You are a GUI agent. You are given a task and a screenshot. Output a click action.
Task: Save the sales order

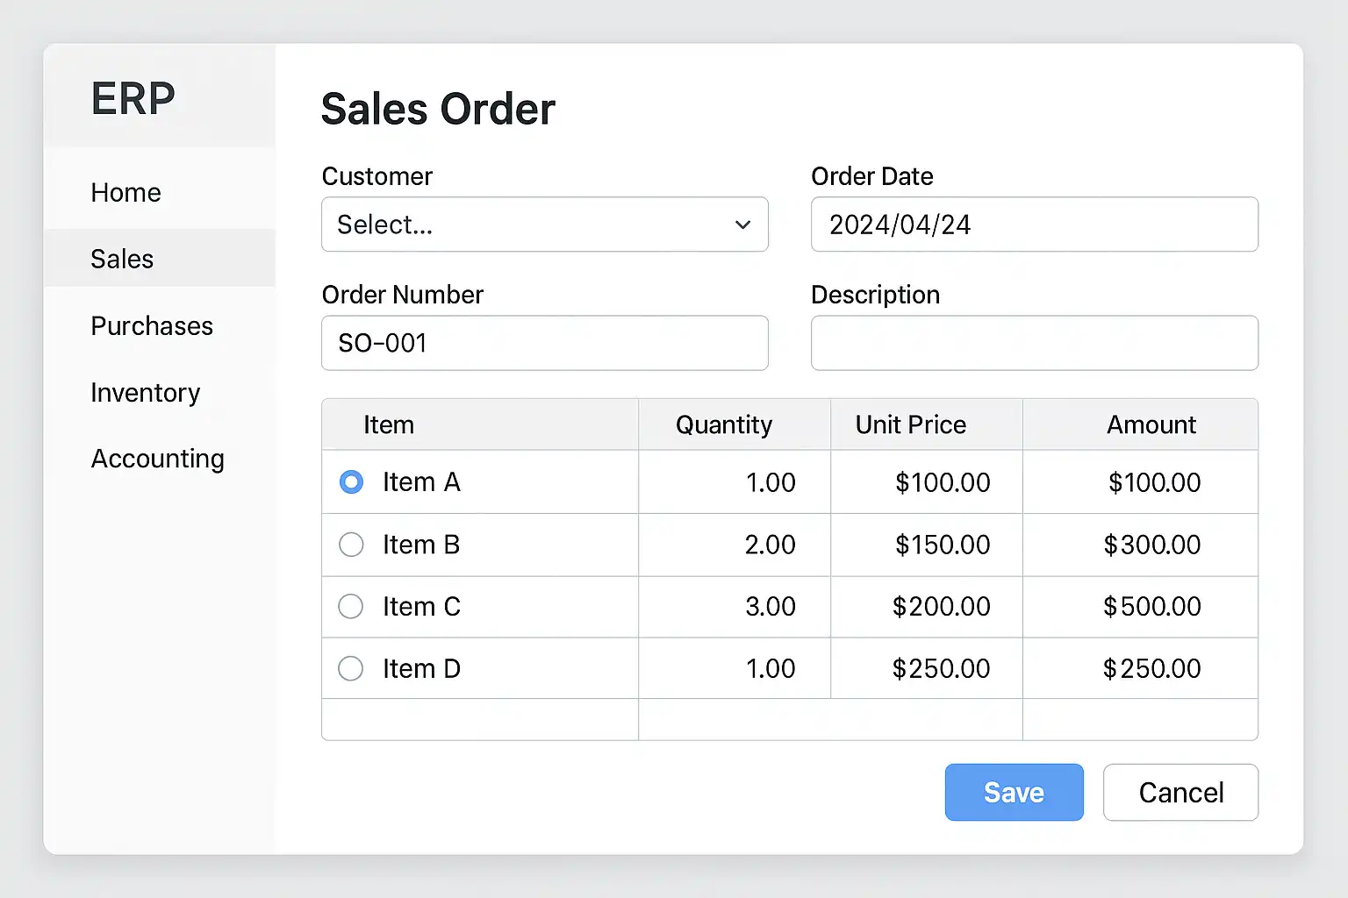pos(1014,793)
